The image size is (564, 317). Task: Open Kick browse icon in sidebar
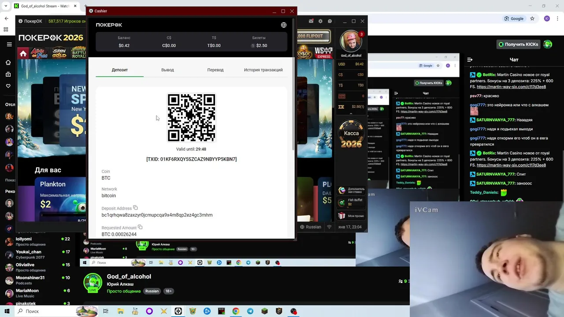[8, 74]
